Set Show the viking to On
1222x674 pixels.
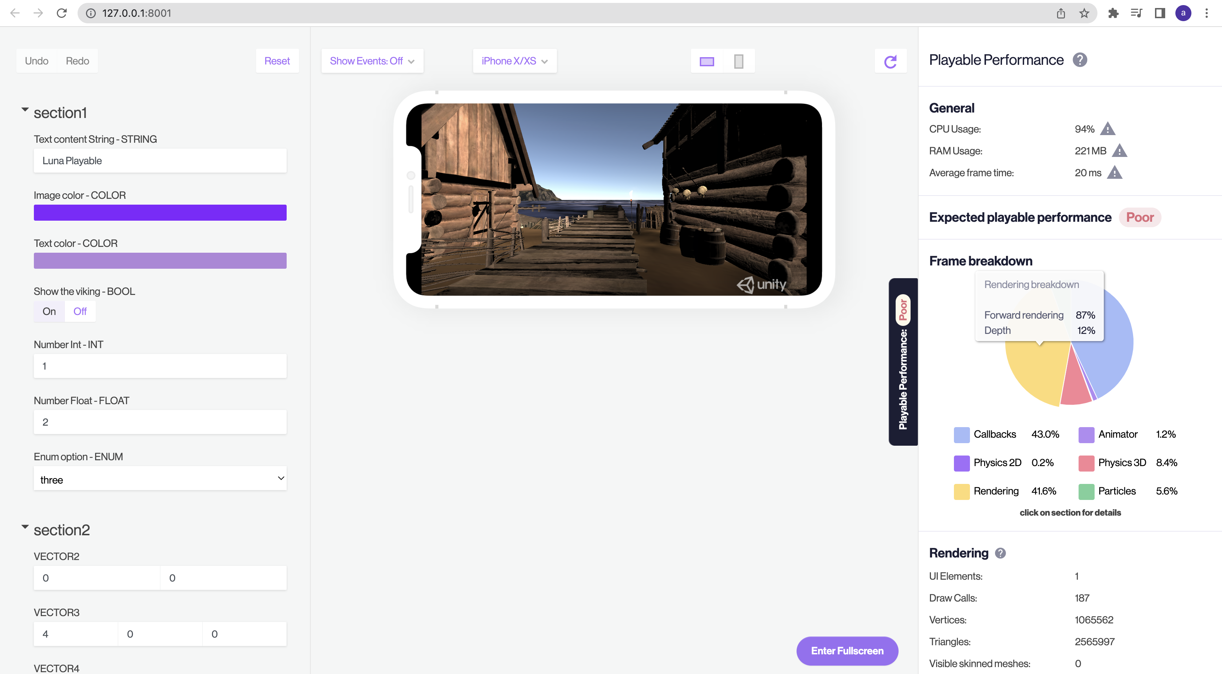[49, 311]
